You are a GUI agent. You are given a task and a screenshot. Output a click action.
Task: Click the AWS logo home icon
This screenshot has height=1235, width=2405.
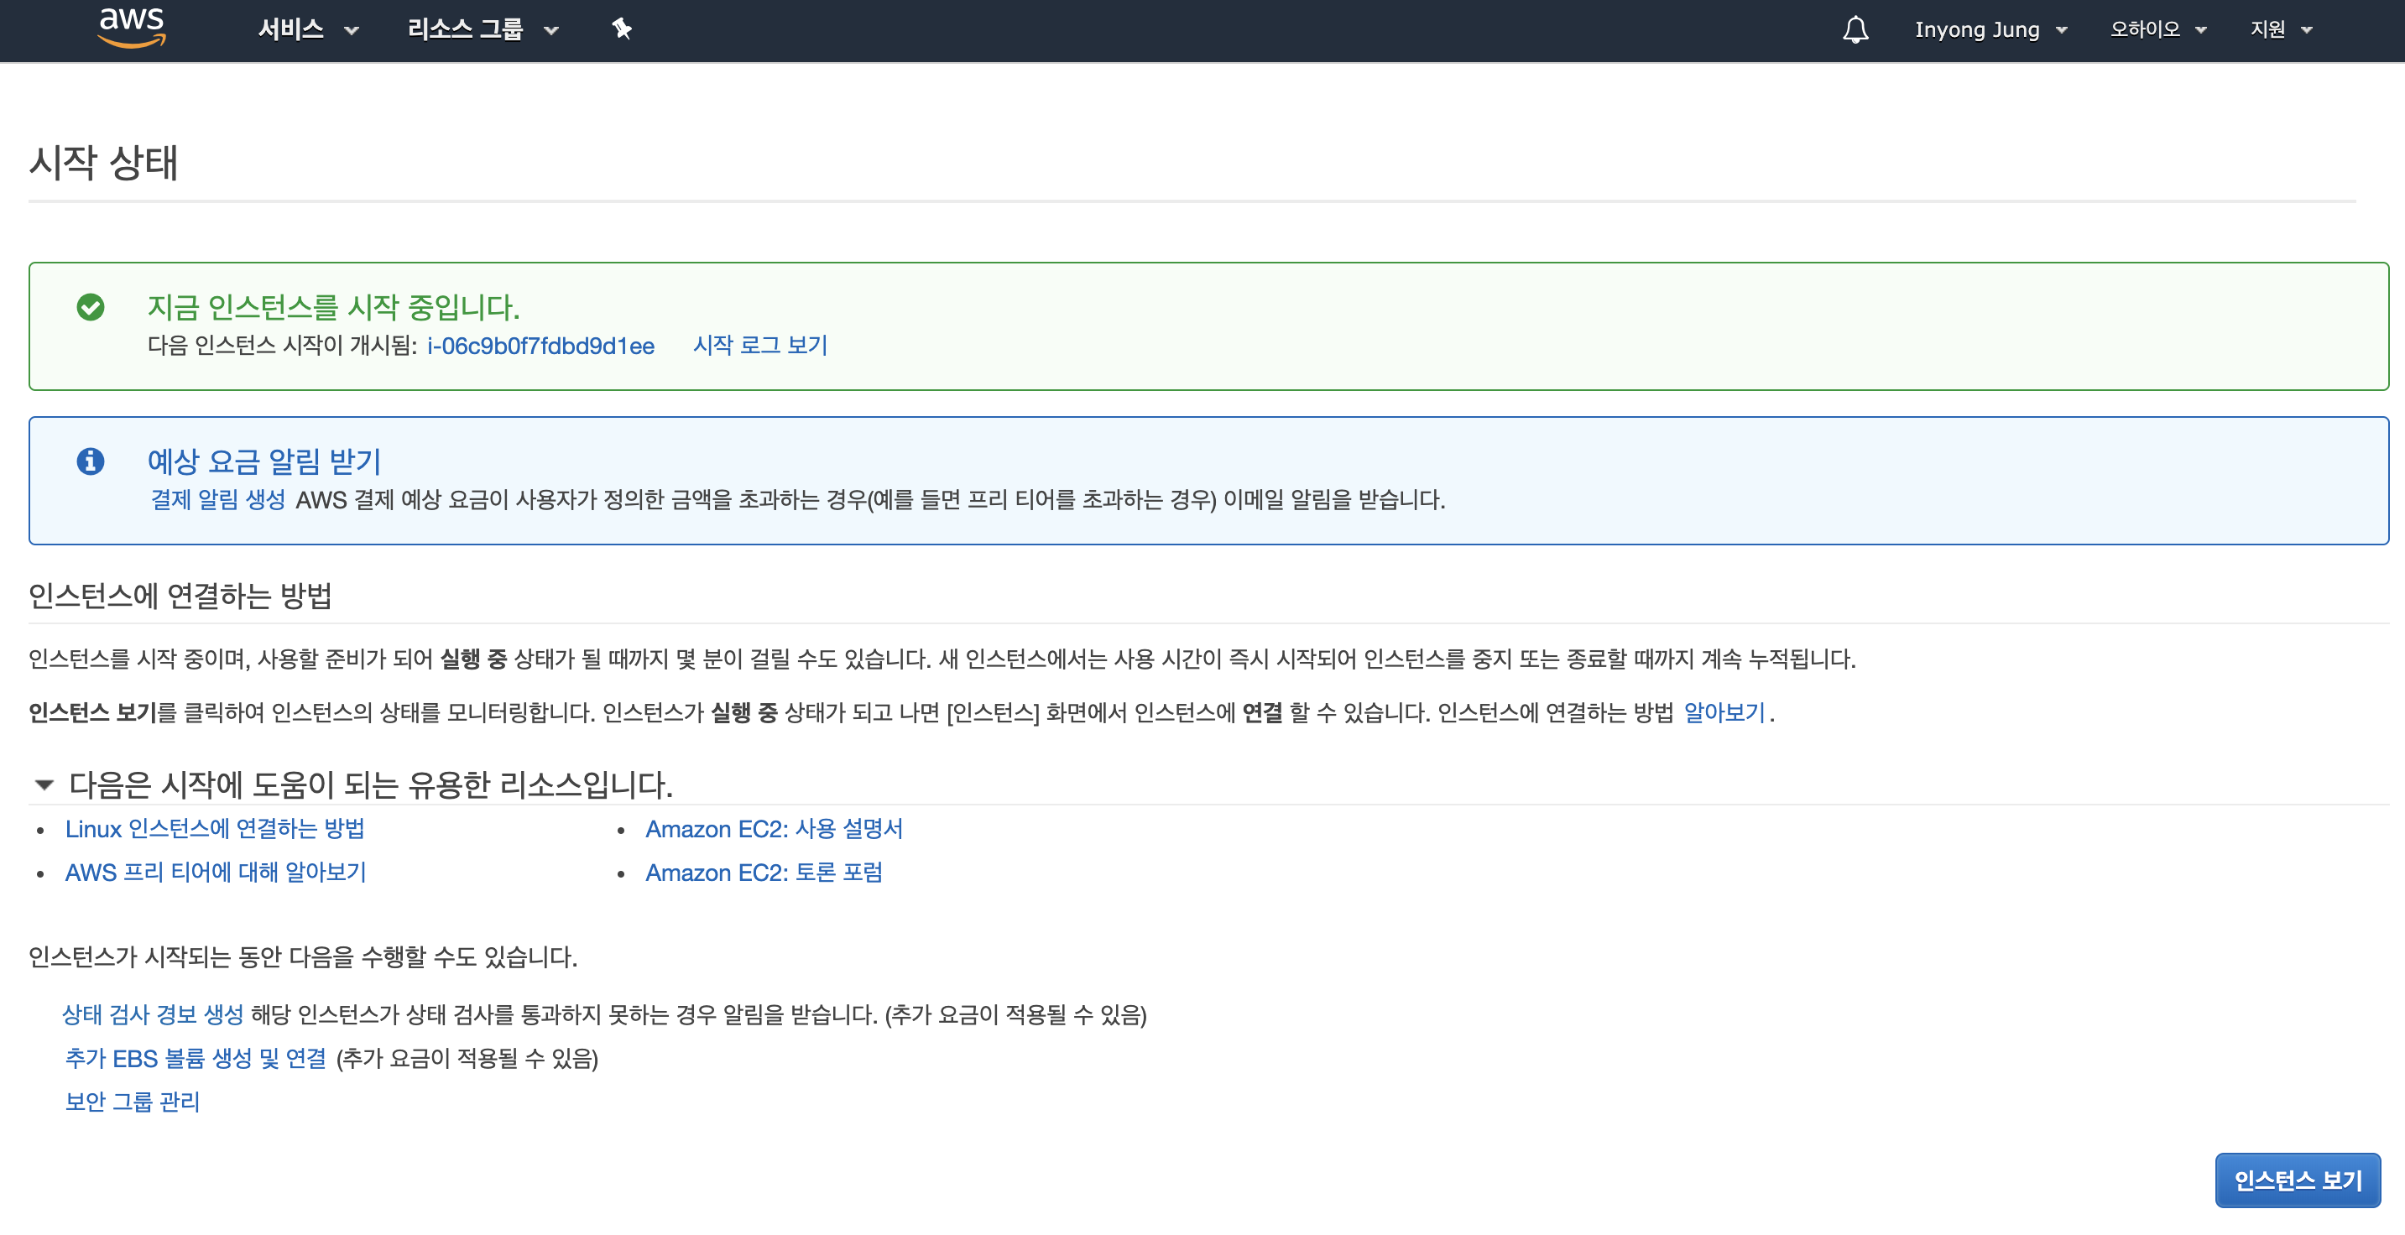132,27
